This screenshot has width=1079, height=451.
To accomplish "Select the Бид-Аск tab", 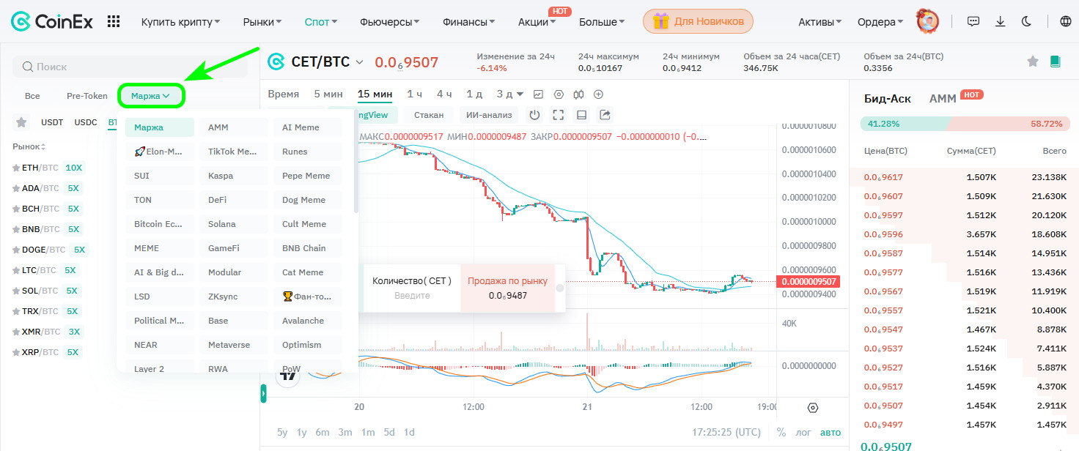I will click(888, 98).
